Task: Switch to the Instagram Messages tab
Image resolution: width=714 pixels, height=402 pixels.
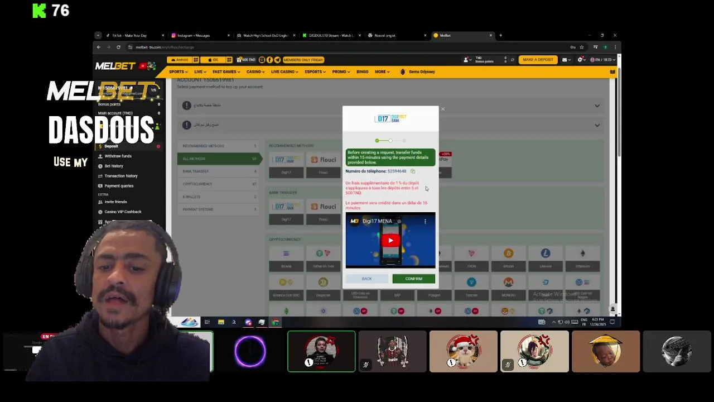Action: tap(200, 35)
